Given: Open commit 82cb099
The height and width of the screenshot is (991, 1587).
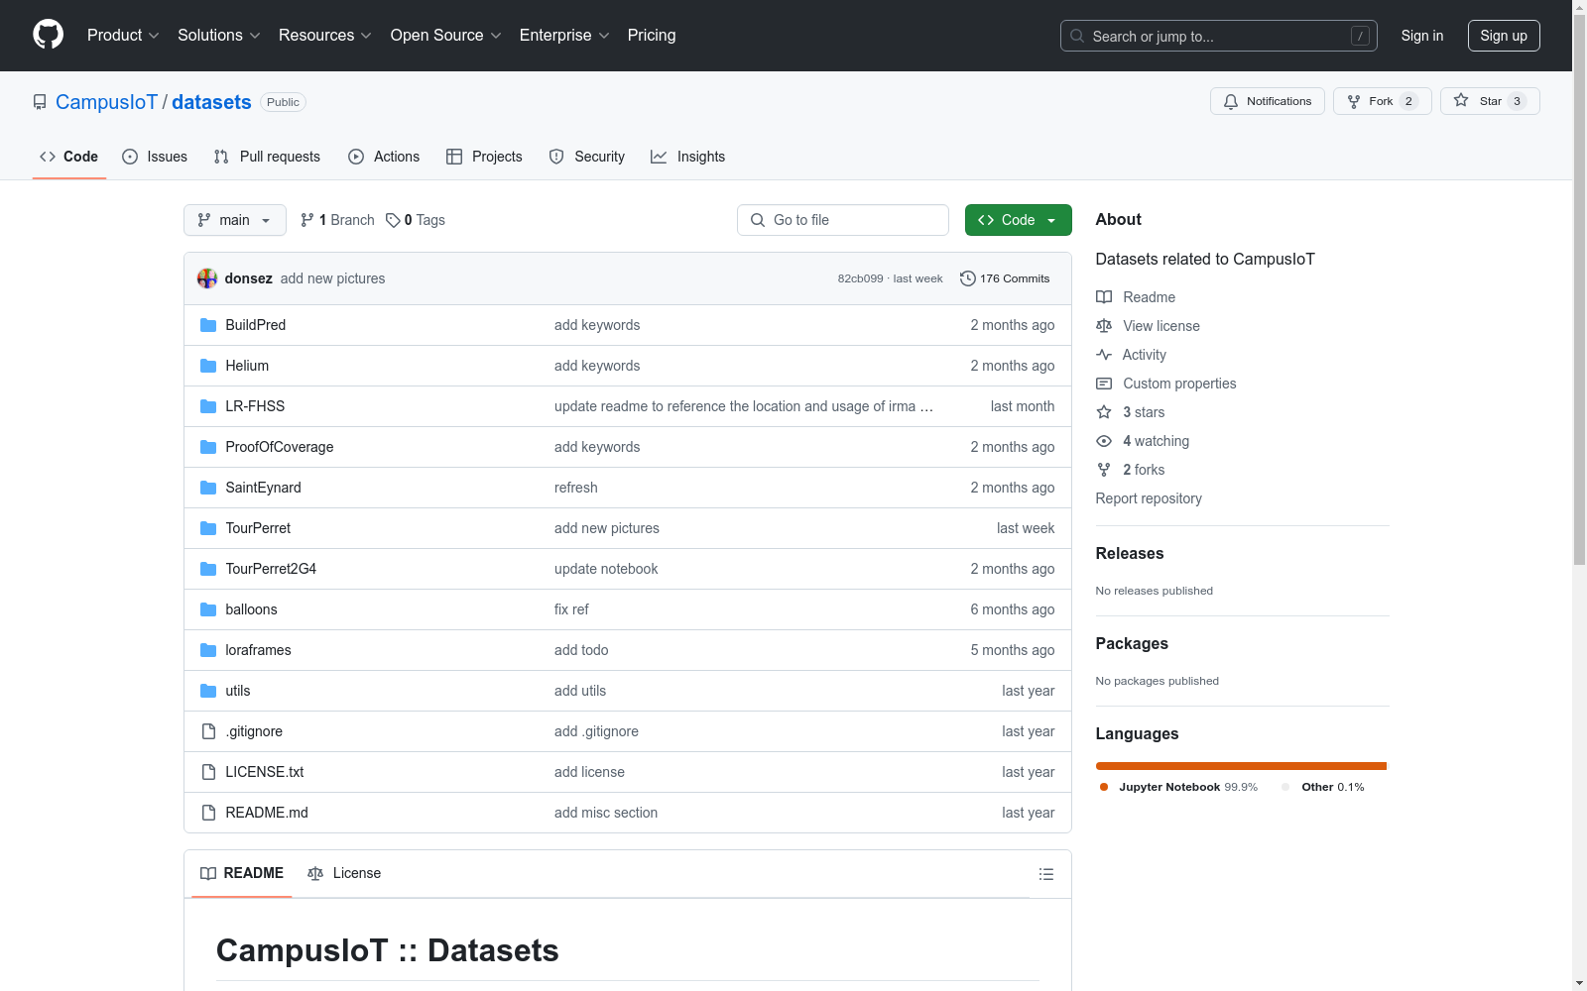Looking at the screenshot, I should (x=860, y=278).
